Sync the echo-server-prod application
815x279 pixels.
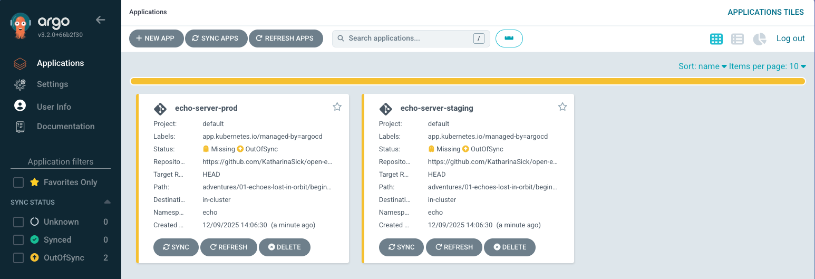176,247
